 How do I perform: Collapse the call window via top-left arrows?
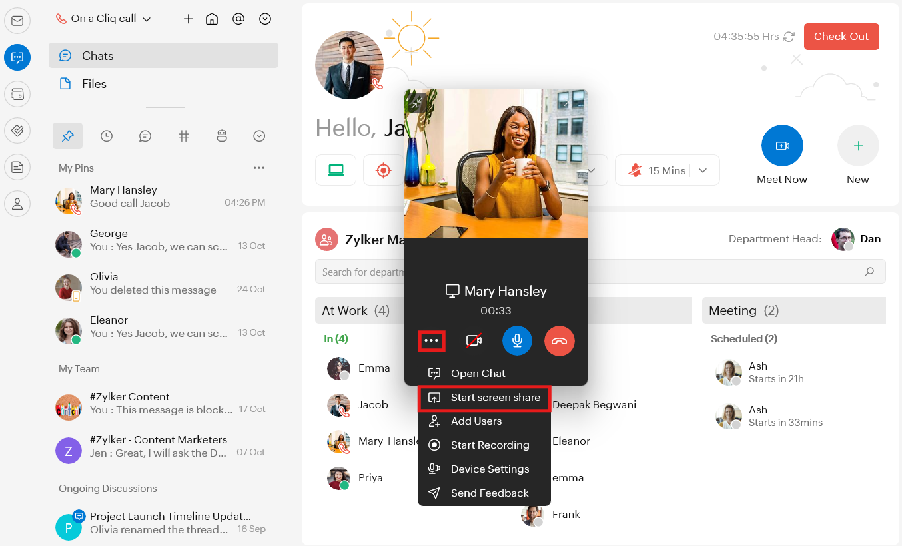416,102
